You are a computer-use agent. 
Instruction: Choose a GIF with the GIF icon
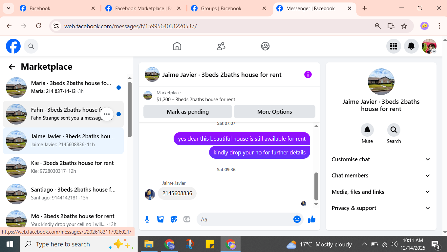coord(187,219)
